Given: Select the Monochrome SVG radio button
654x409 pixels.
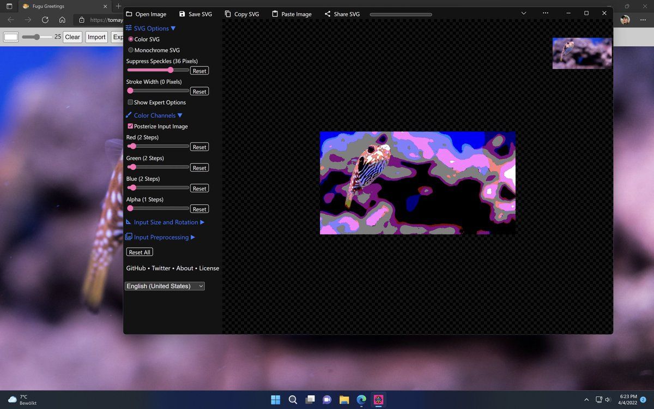Looking at the screenshot, I should coord(131,50).
